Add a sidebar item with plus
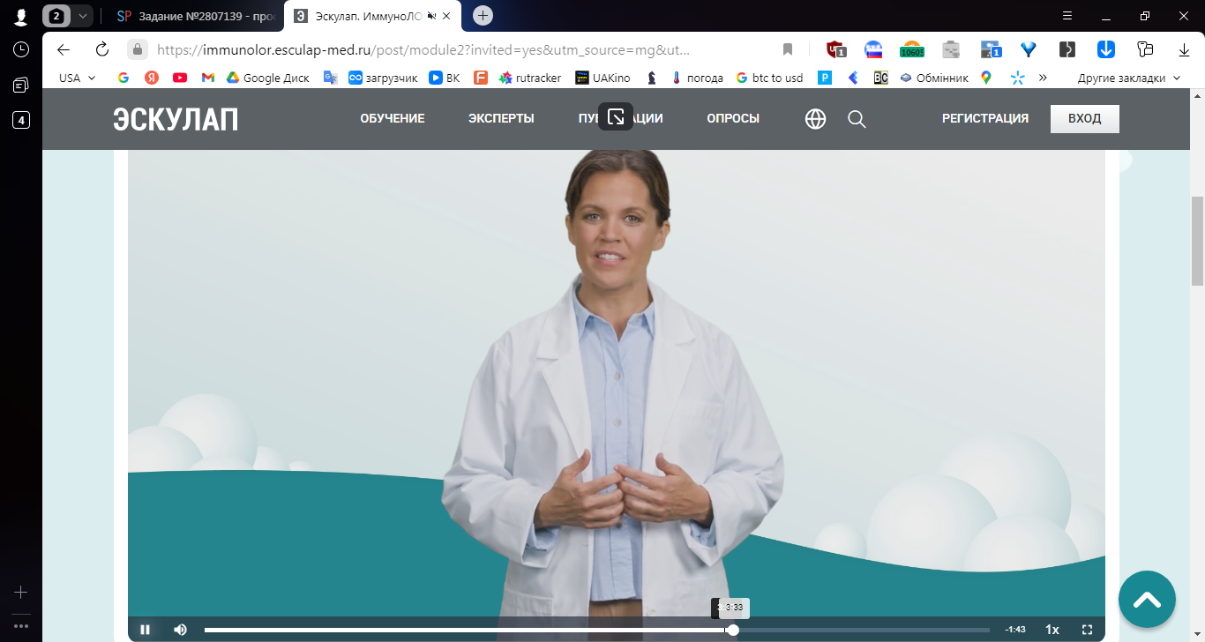The height and width of the screenshot is (642, 1205). coord(21,592)
